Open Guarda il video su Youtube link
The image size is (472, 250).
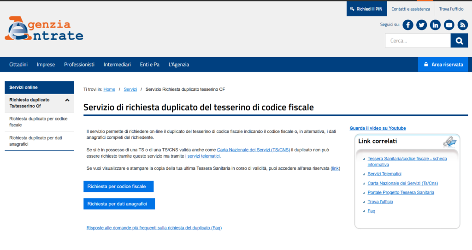(378, 128)
